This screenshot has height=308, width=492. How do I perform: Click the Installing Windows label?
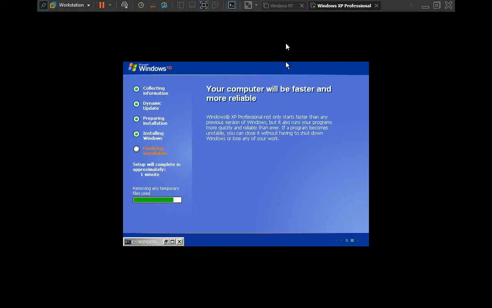(x=153, y=136)
